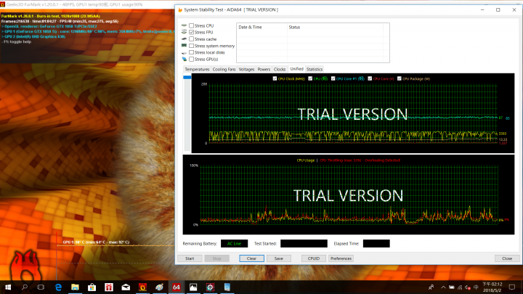The height and width of the screenshot is (294, 523).
Task: Show hidden system tray icons chevron
Action: 443,287
